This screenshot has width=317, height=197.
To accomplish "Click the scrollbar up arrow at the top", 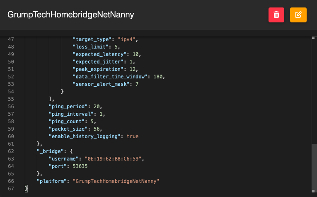I will click(313, 38).
